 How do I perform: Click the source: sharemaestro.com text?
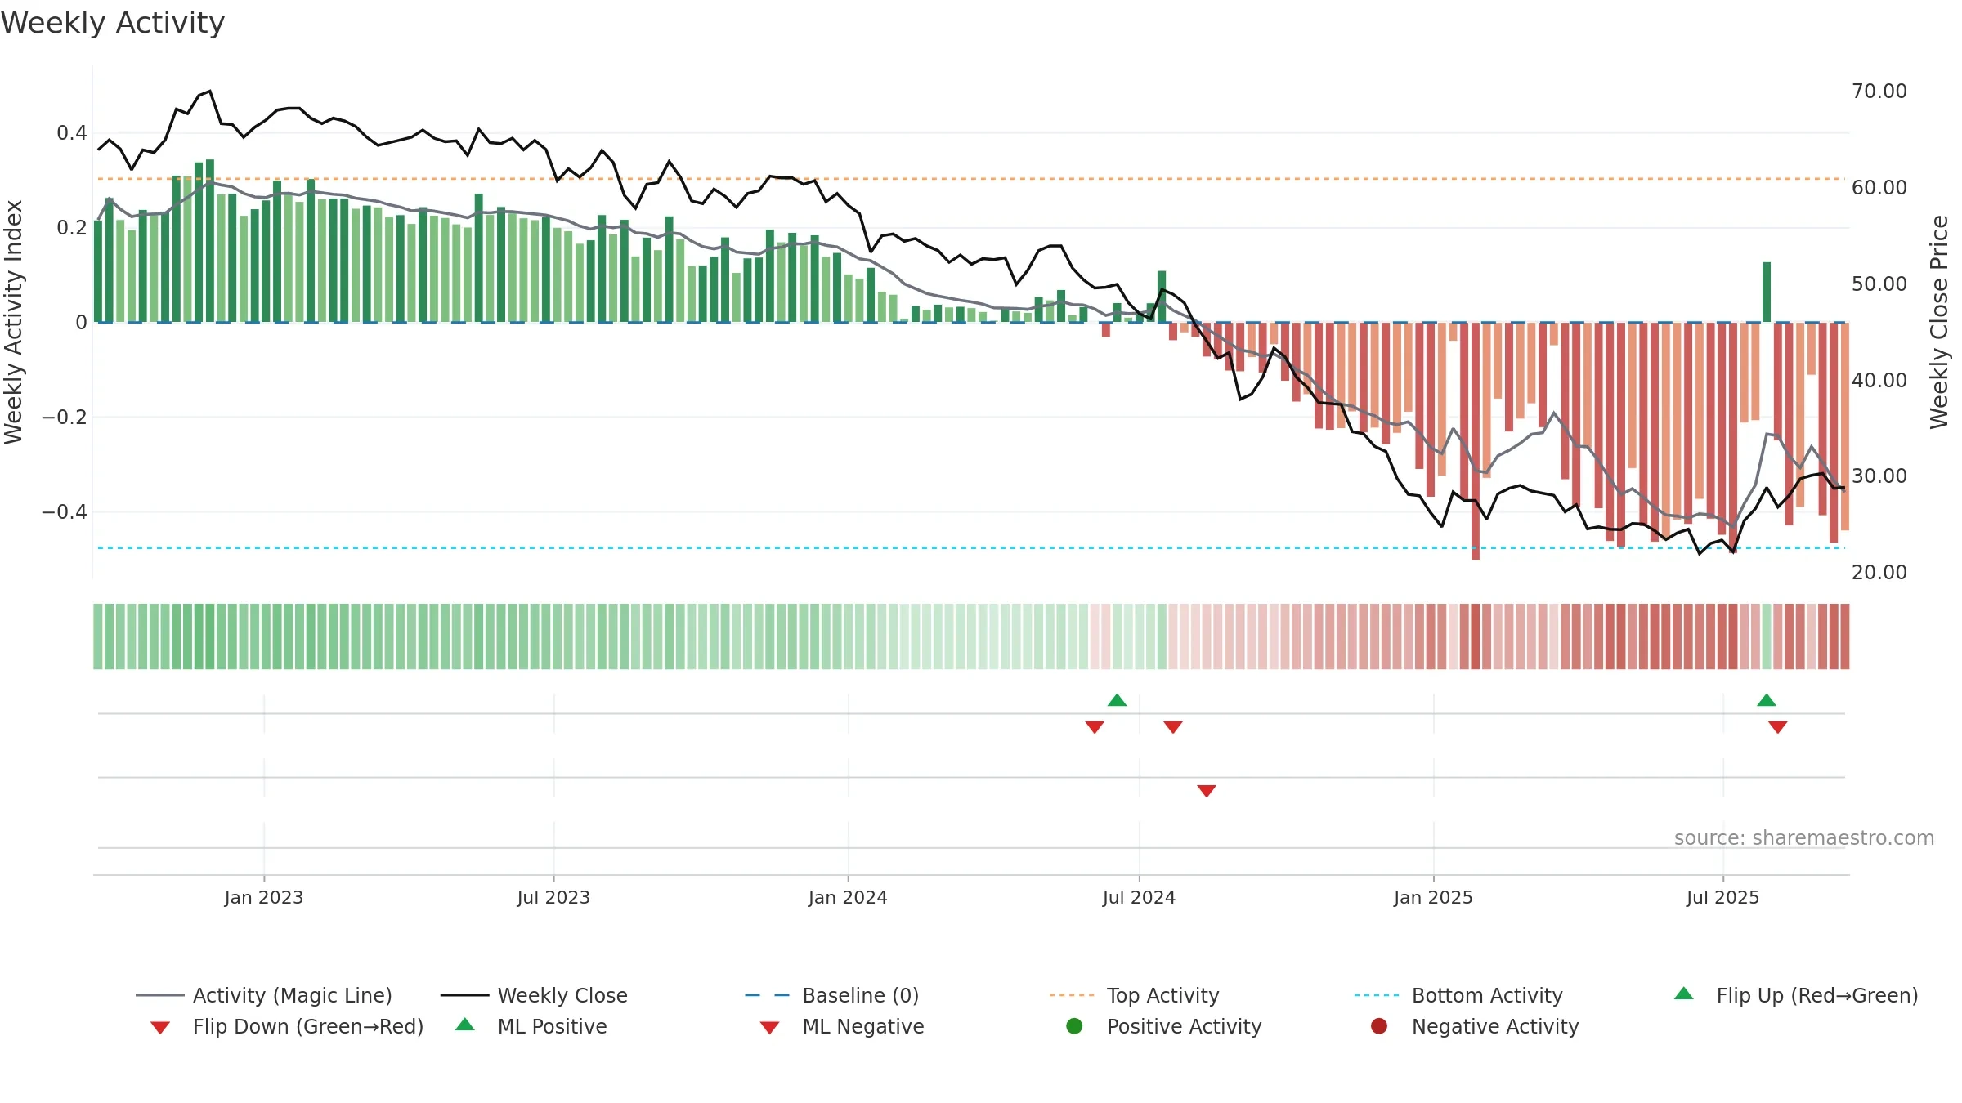point(1804,837)
